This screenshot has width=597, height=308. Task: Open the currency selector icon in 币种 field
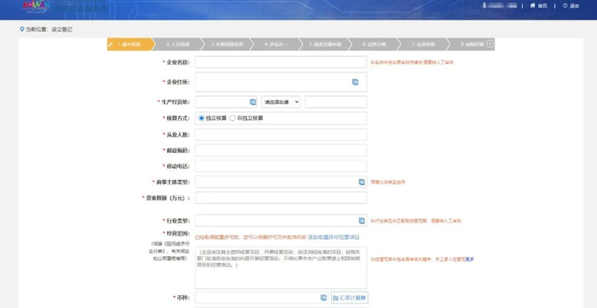(x=323, y=298)
